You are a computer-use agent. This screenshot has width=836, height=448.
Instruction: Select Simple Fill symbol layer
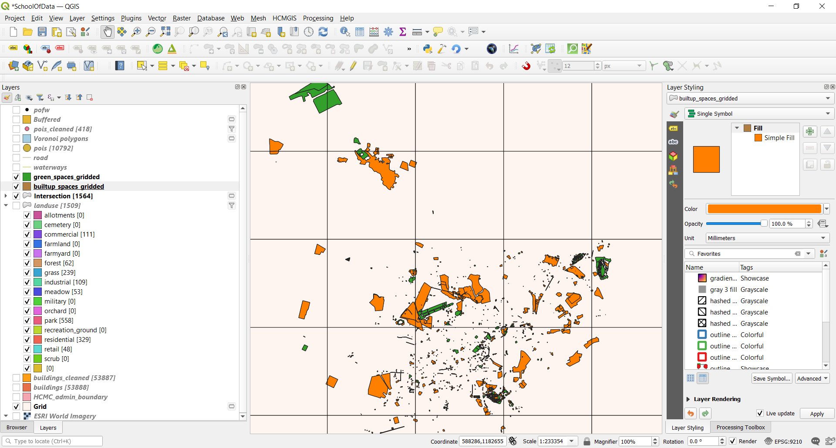click(x=775, y=138)
